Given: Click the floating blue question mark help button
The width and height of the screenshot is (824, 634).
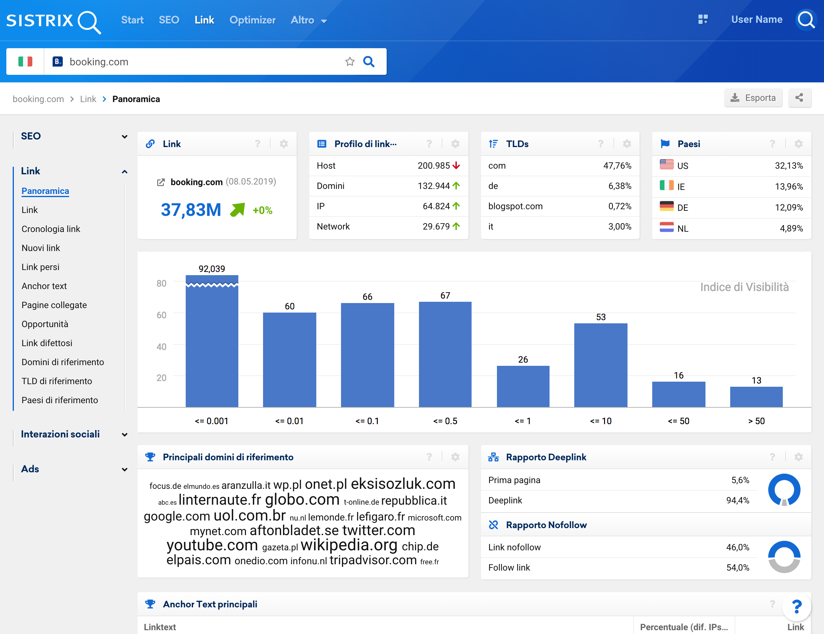Looking at the screenshot, I should click(796, 607).
